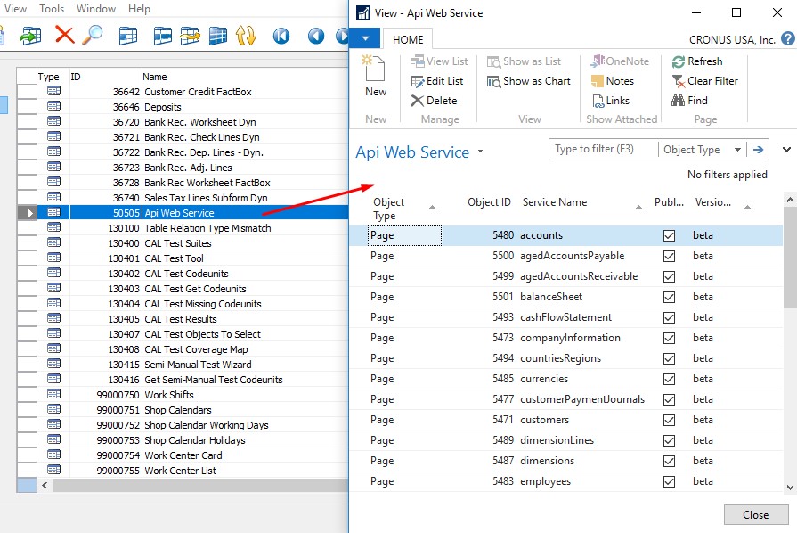The width and height of the screenshot is (797, 533).
Task: Open the Tools menu
Action: tap(52, 9)
